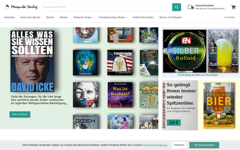Screen dimensions: 240x150
Task: Open the top-row book cover with monument
Action: [120, 35]
